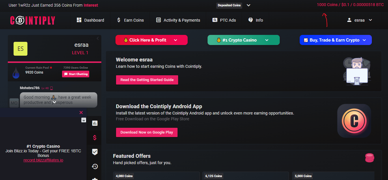Open the Activity & Payments menu

[x=178, y=20]
